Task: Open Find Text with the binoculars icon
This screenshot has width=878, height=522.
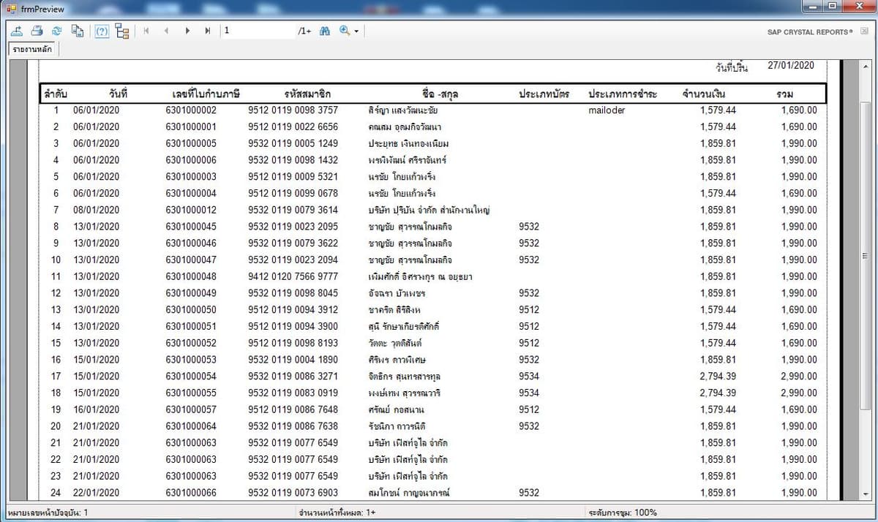Action: pos(325,31)
